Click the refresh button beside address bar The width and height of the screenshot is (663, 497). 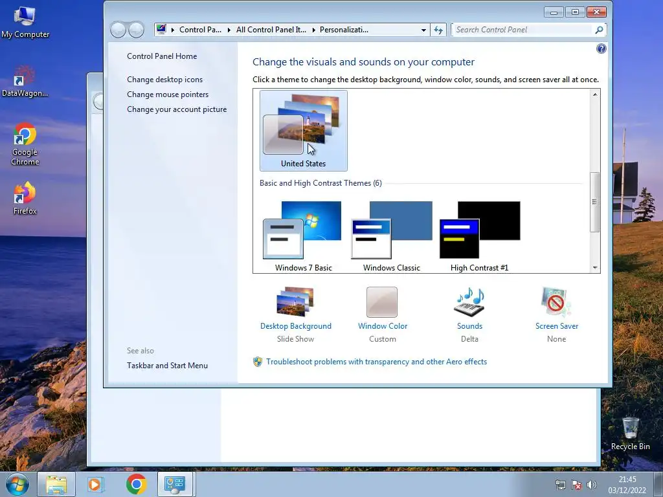click(x=438, y=30)
